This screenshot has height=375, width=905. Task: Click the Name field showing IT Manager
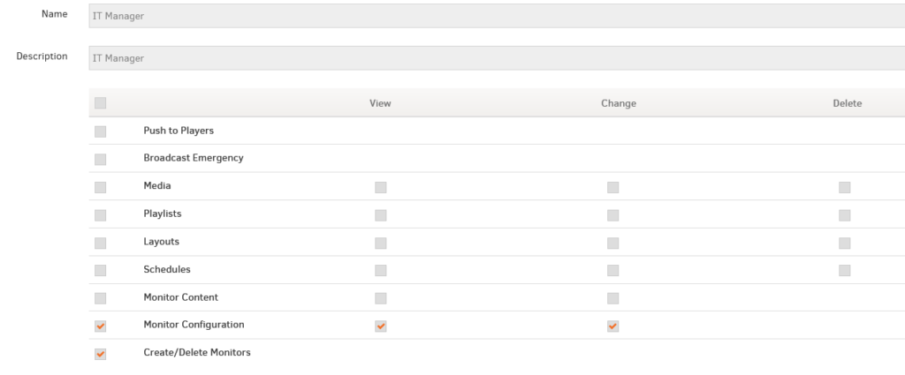tap(497, 16)
